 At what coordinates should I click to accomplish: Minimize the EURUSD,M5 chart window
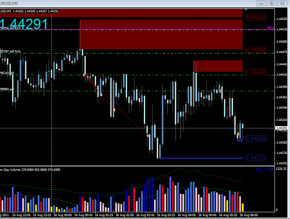[x=261, y=4]
